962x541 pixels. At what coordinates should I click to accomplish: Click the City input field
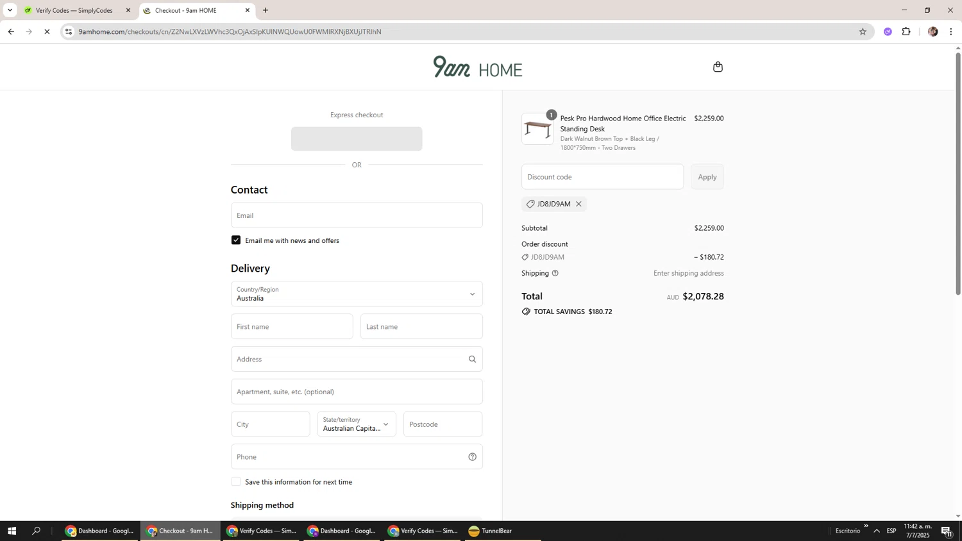pyautogui.click(x=270, y=424)
